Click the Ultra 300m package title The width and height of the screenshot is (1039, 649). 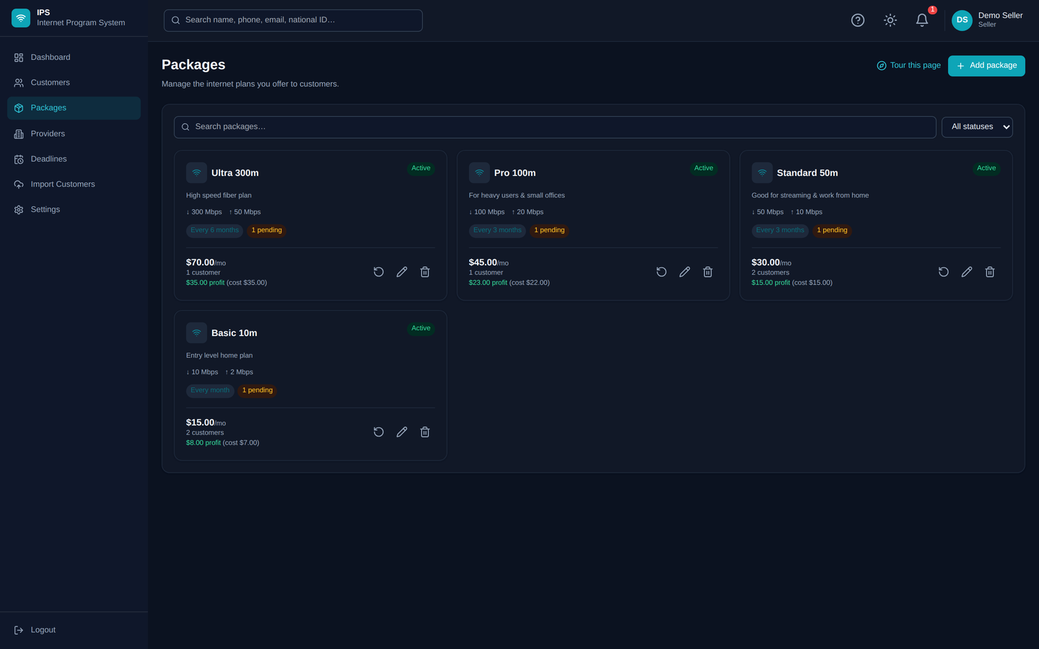click(x=235, y=173)
